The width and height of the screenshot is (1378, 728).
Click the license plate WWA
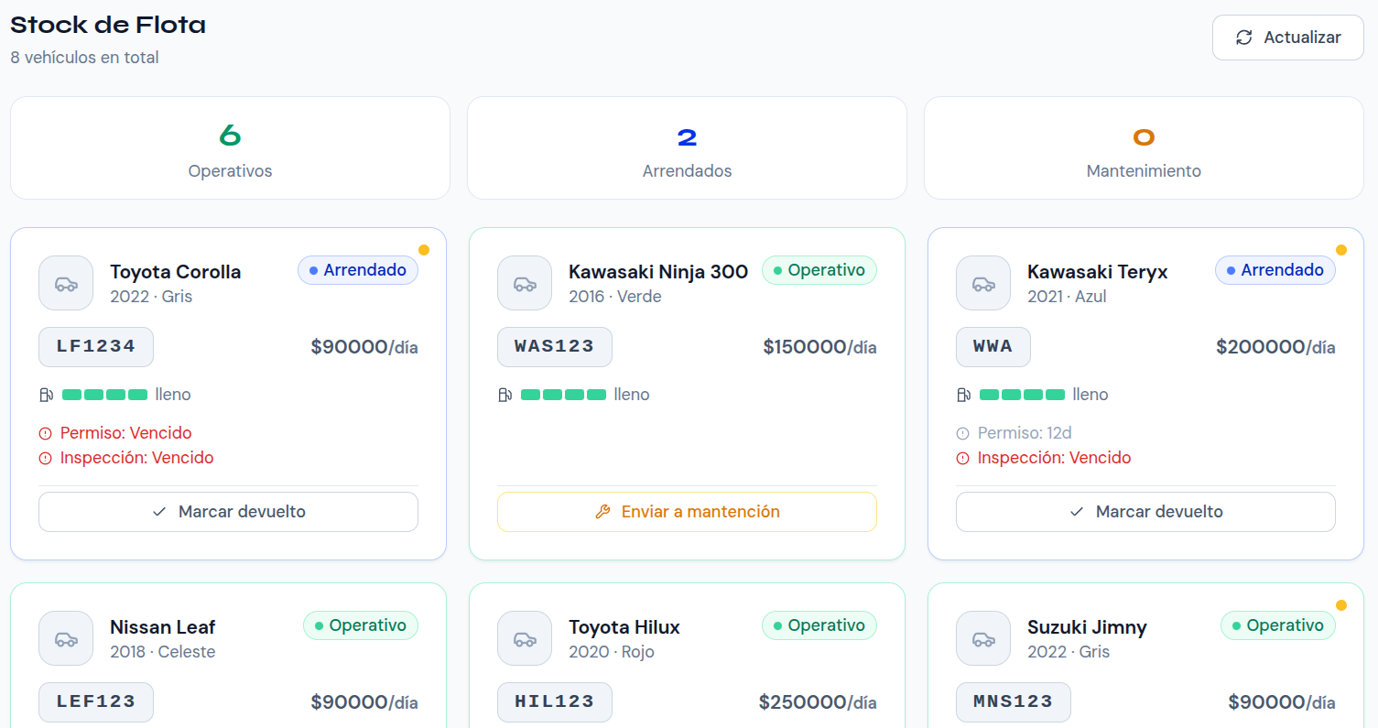click(x=993, y=347)
